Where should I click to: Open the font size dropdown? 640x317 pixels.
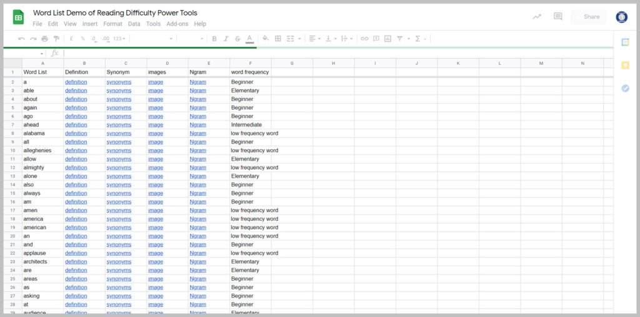(191, 39)
